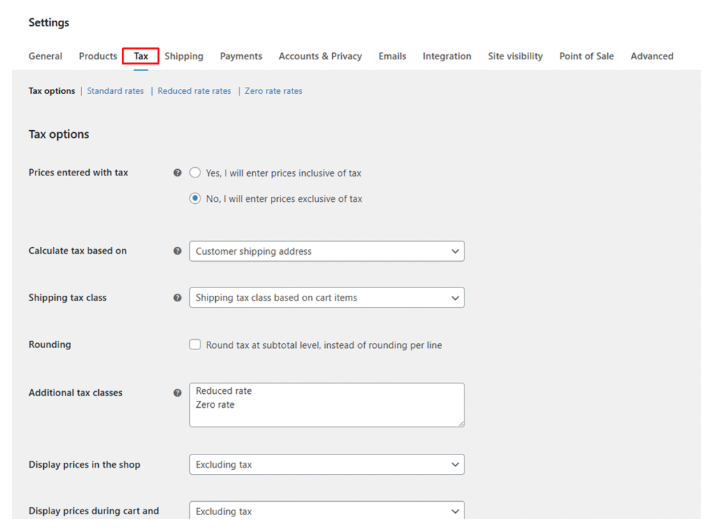Screen dimensions: 713x531
Task: Open the Standard rates link
Action: (116, 91)
